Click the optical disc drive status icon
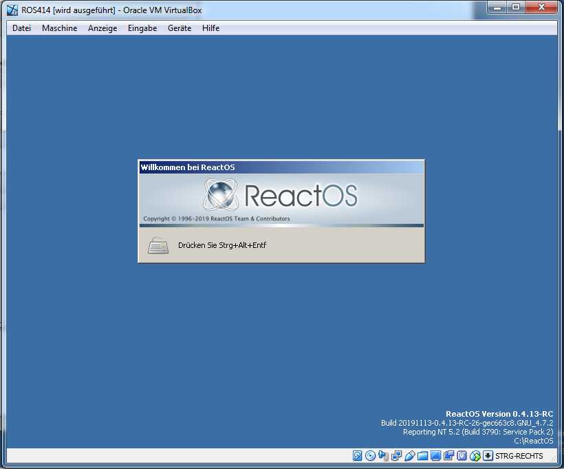The image size is (564, 469). click(x=370, y=456)
